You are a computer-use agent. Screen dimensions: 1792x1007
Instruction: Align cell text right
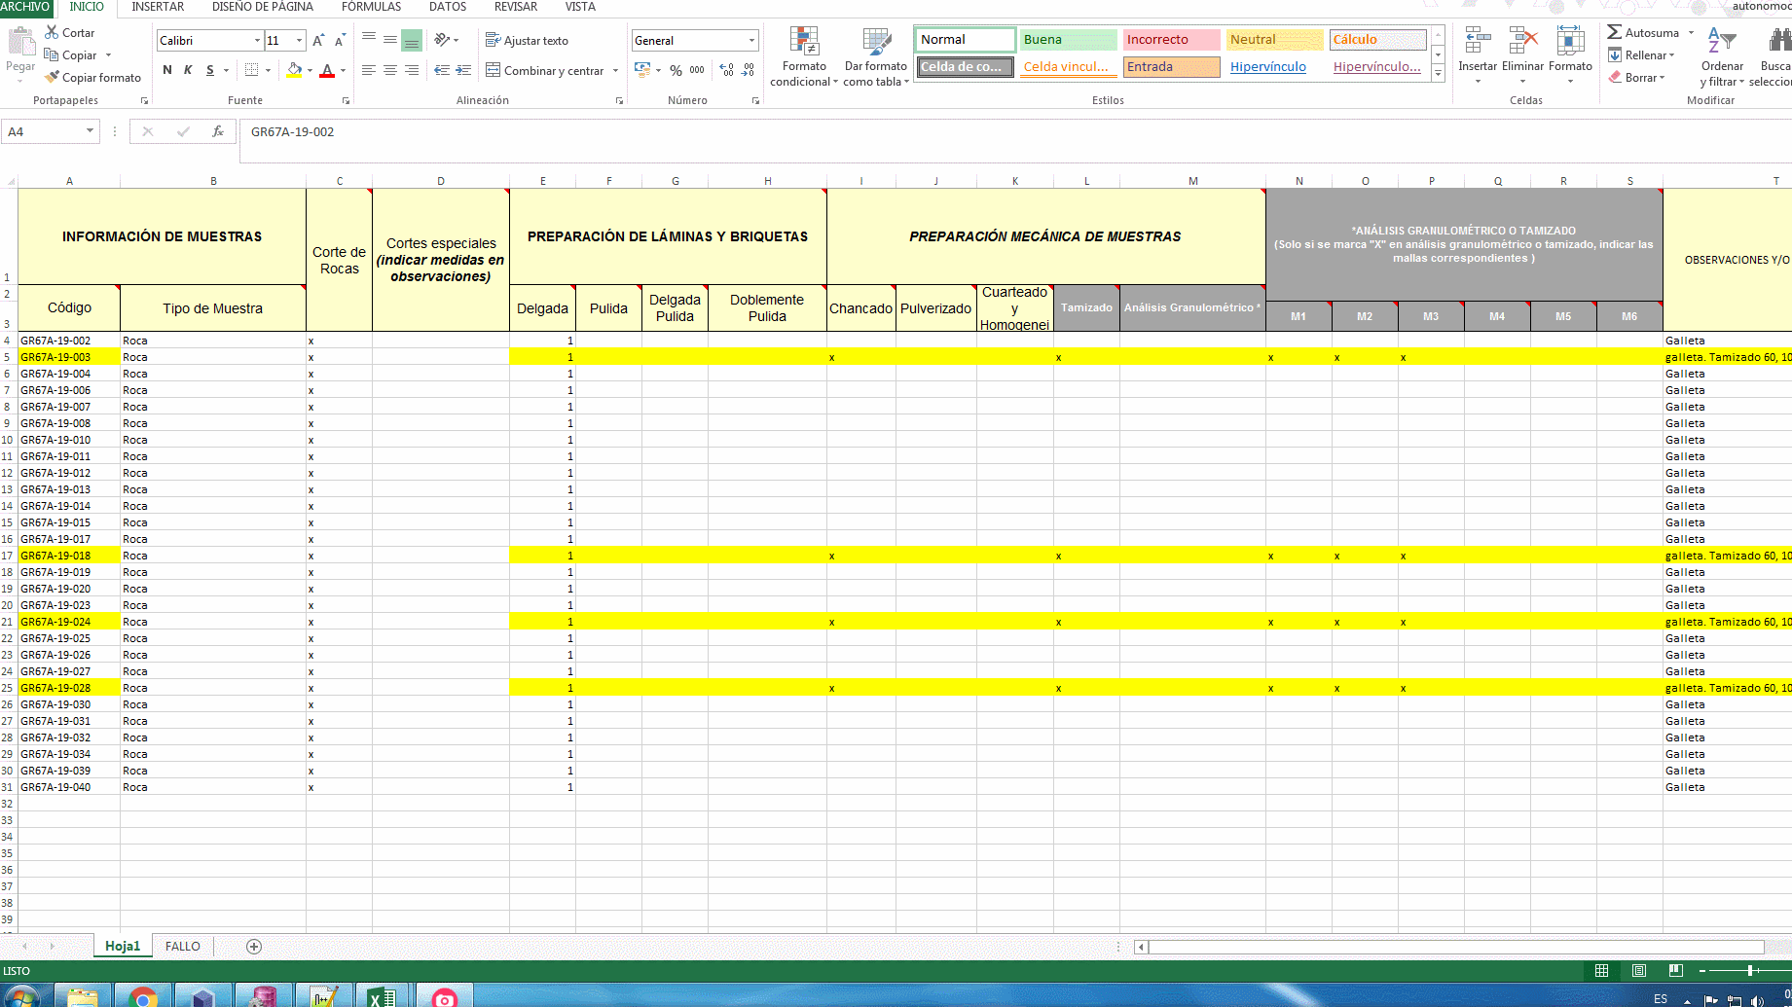pyautogui.click(x=412, y=70)
